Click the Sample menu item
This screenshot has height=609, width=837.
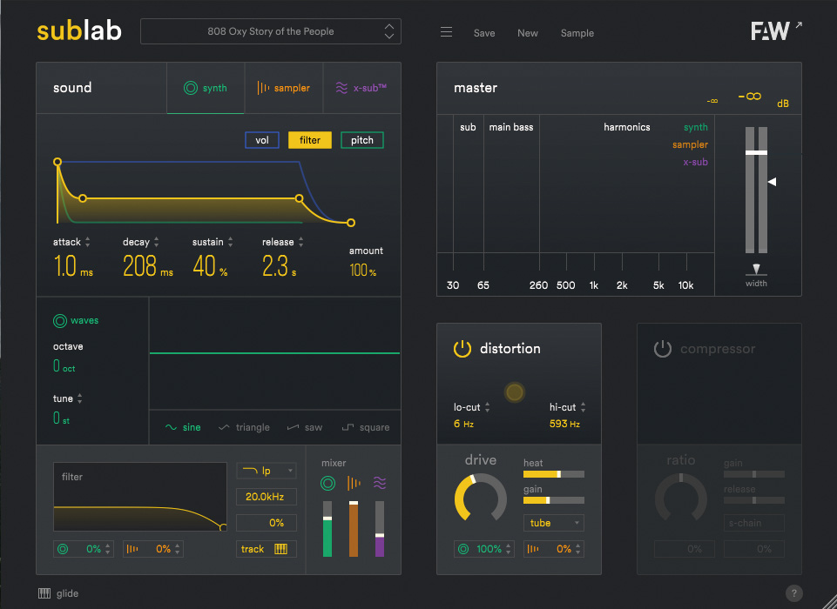click(x=577, y=33)
